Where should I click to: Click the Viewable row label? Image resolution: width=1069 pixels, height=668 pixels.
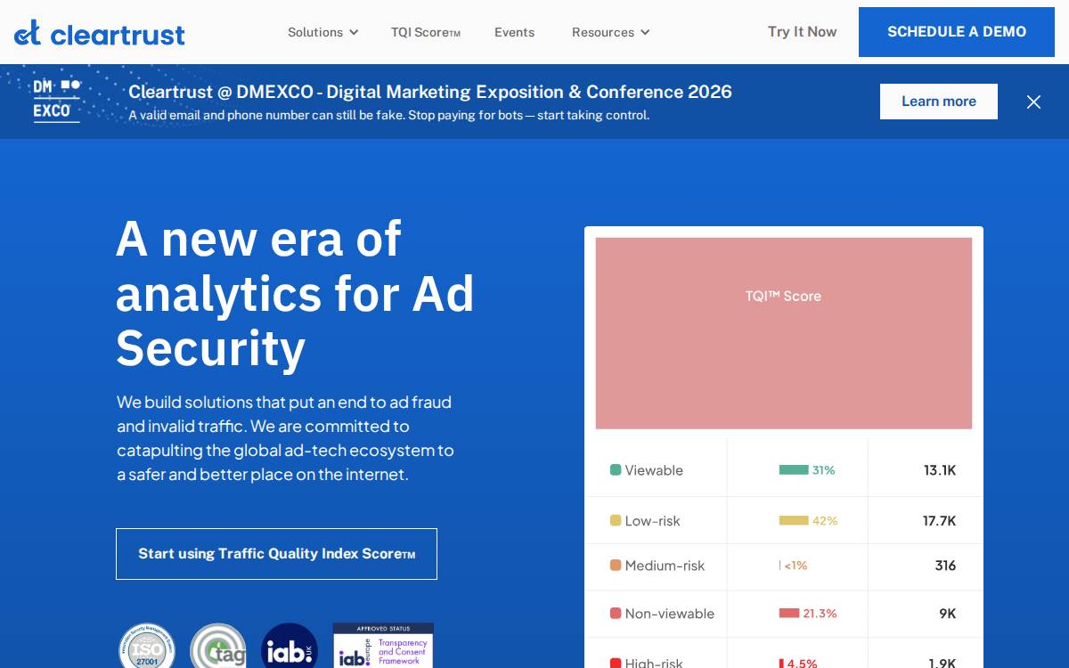pyautogui.click(x=654, y=470)
